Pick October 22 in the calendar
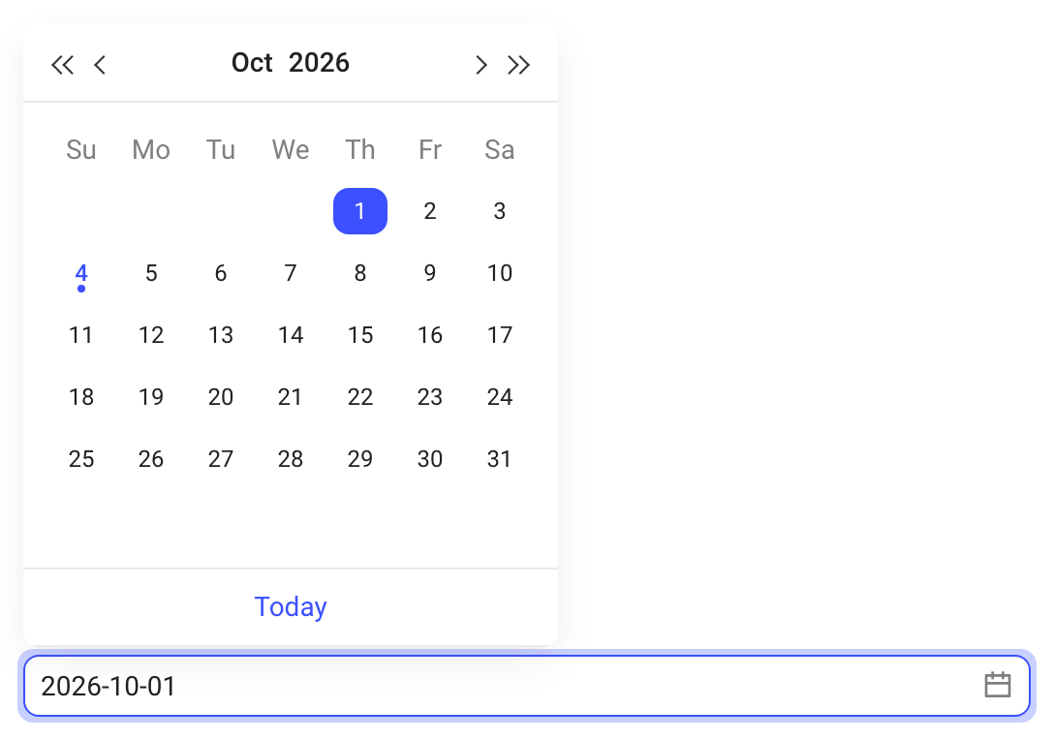The image size is (1054, 740). (x=360, y=396)
